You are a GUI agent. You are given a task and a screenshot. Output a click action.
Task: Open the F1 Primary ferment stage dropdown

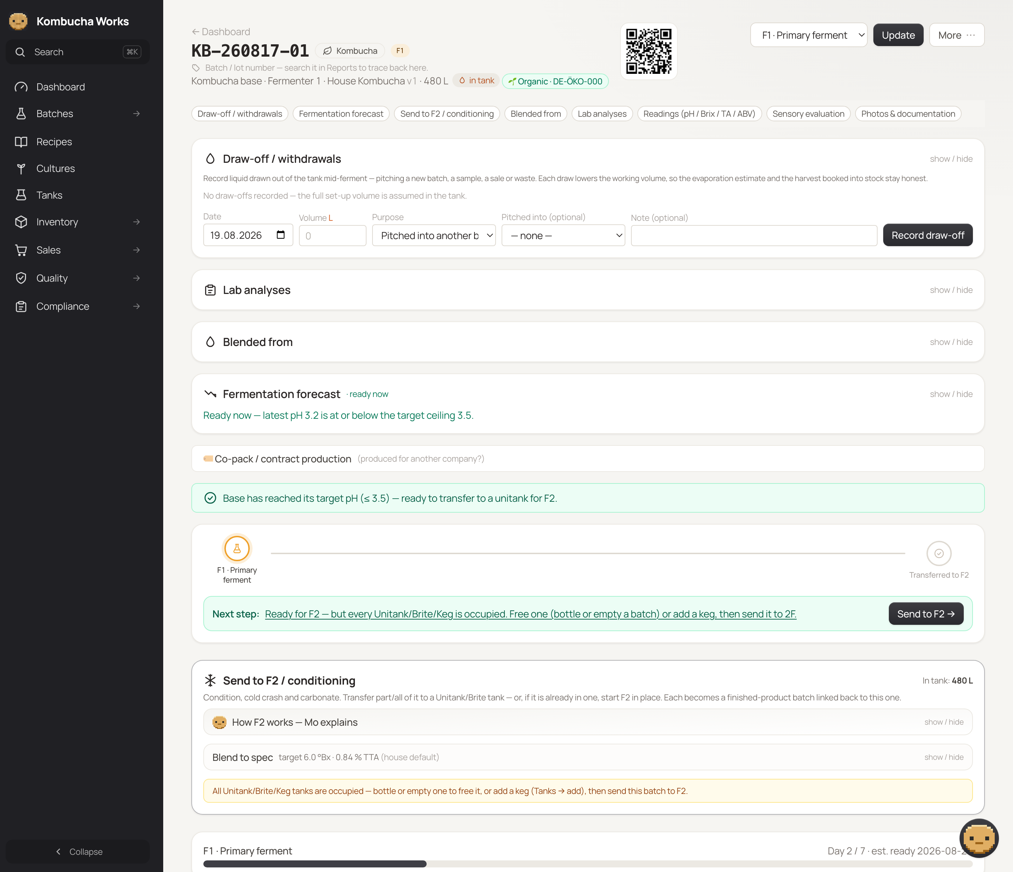tap(809, 35)
